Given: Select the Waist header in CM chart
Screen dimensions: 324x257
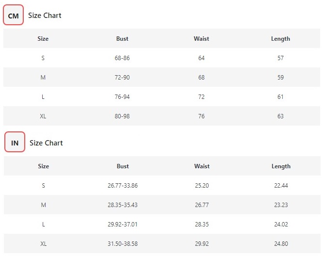Looking at the screenshot, I should coord(201,39).
